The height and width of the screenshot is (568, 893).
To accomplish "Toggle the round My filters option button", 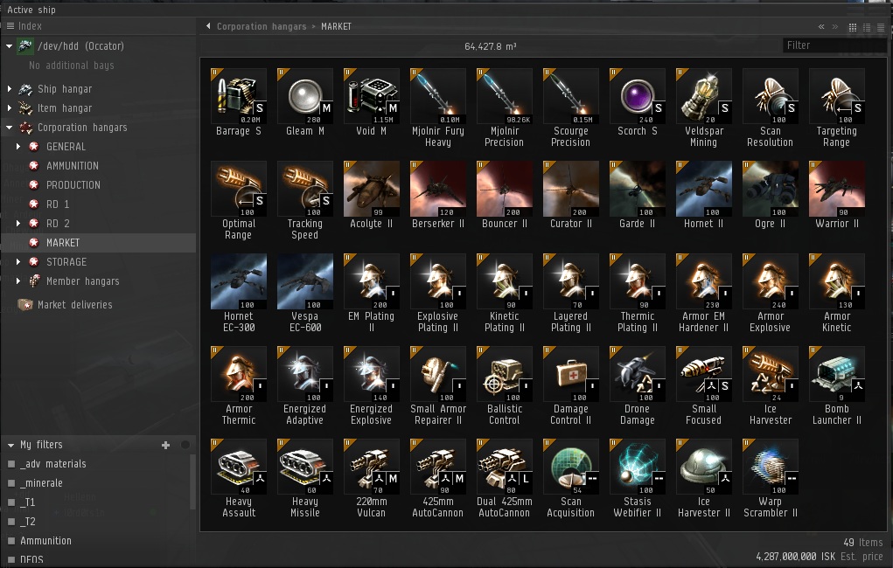I will click(x=185, y=445).
